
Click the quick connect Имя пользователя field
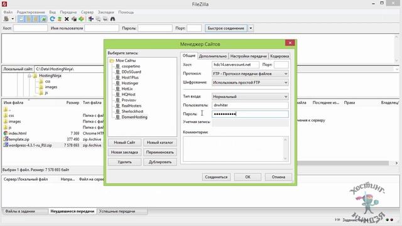(x=102, y=28)
